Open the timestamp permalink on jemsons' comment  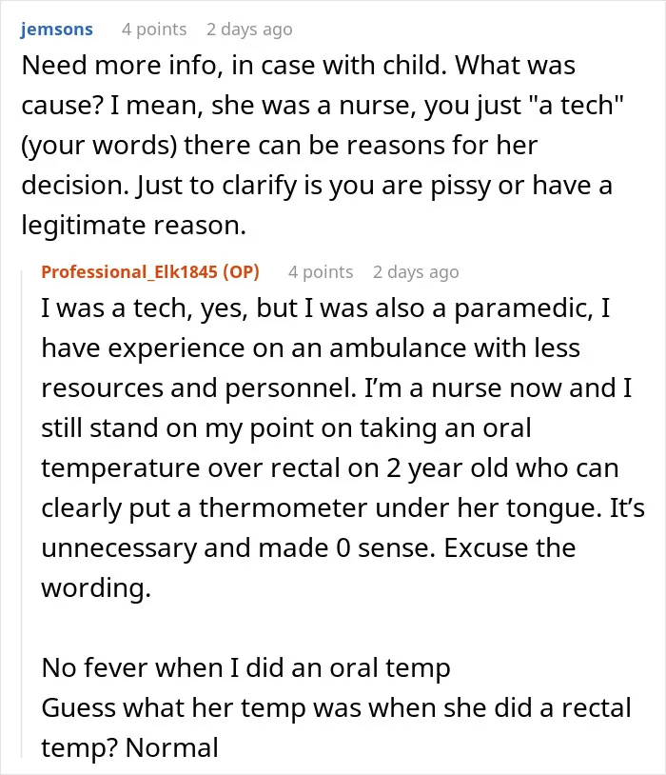point(249,30)
